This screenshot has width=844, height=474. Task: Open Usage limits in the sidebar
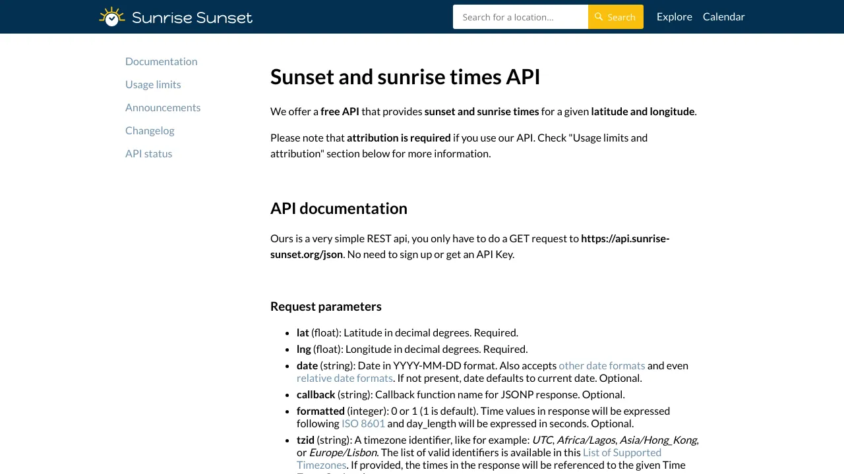(153, 84)
